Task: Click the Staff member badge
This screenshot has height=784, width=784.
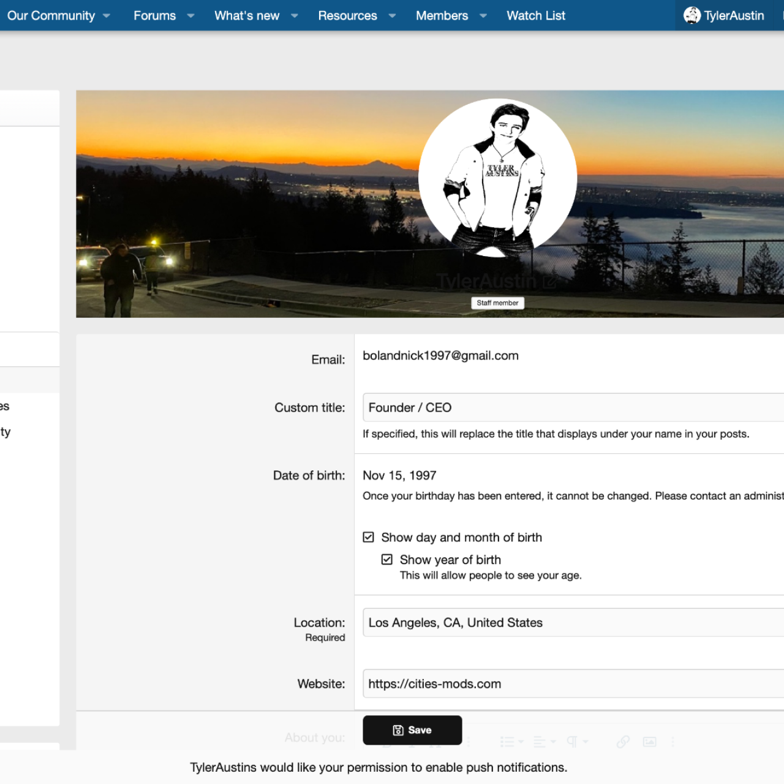Action: coord(497,303)
